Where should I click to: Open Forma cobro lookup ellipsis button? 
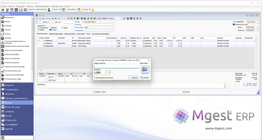(x=113, y=28)
